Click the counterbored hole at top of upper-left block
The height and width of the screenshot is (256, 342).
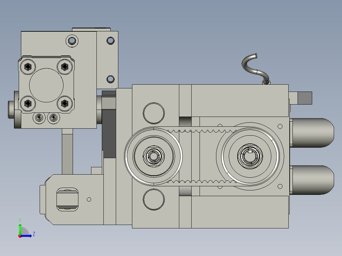(x=72, y=41)
